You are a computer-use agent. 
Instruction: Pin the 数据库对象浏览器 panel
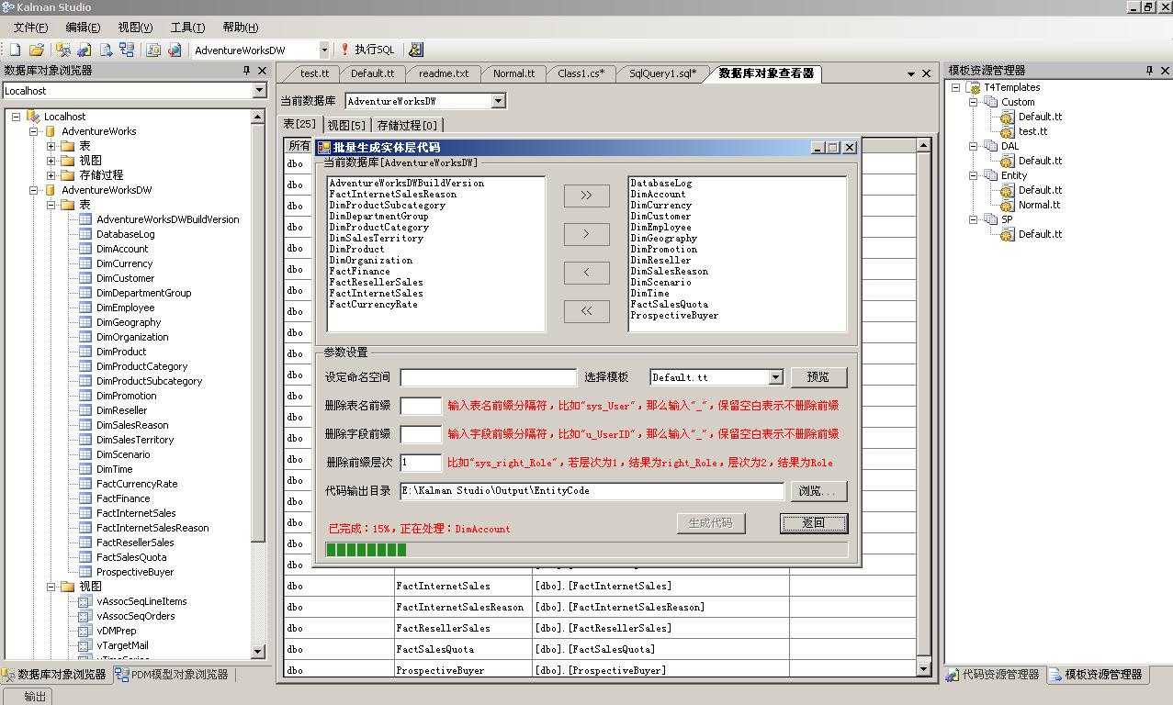(x=246, y=71)
